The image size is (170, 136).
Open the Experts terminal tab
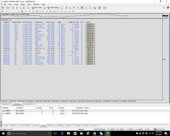coord(86,125)
